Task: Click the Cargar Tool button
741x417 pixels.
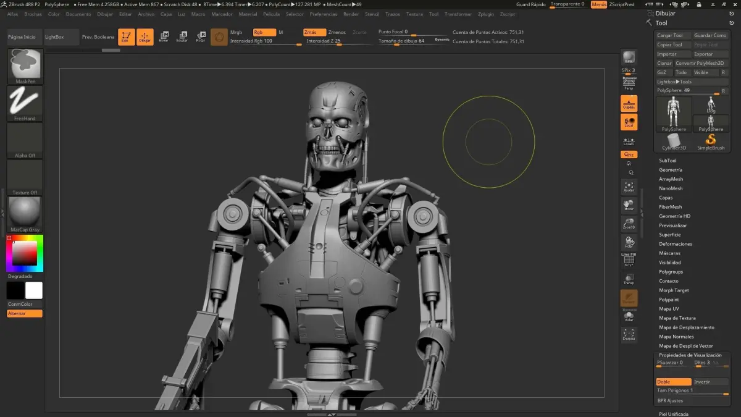Action: coord(672,36)
